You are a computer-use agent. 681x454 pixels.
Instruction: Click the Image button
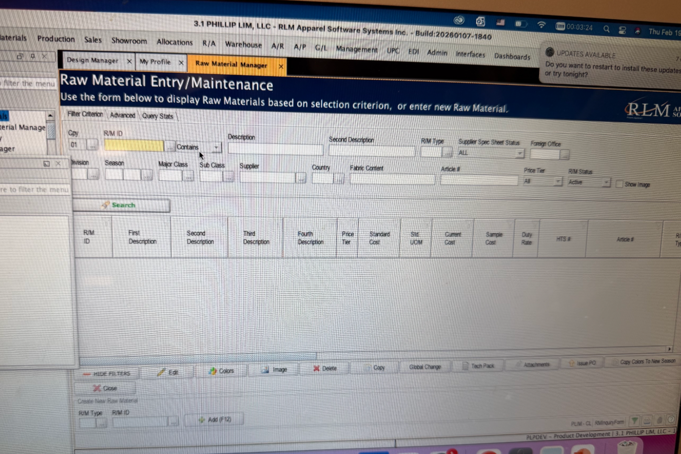click(274, 369)
